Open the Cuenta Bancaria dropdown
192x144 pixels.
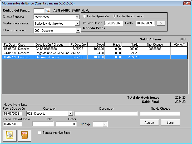(77, 17)
